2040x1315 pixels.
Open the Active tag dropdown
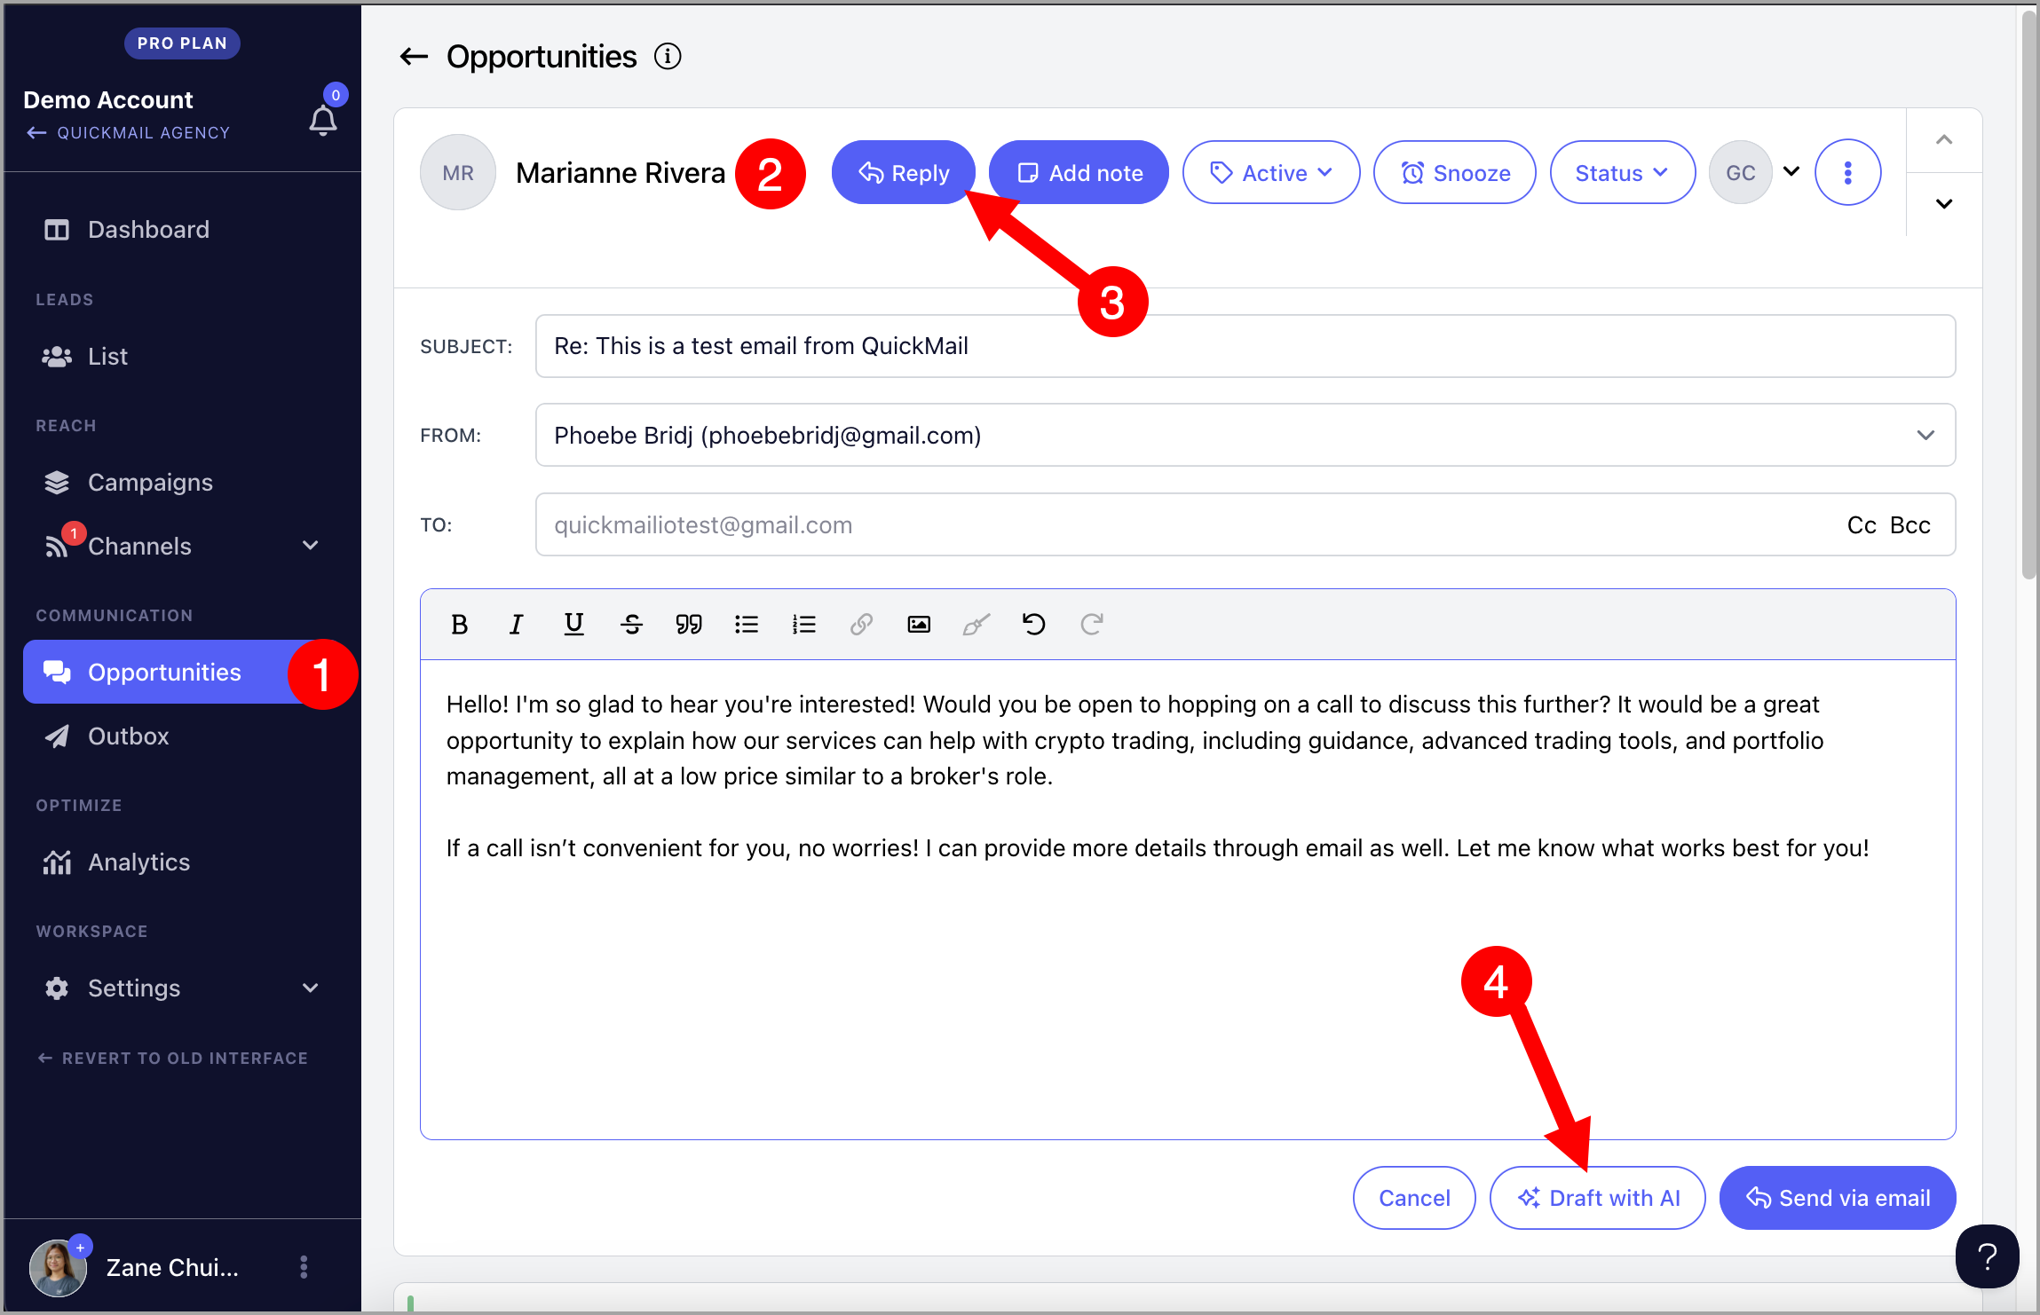[x=1271, y=172]
